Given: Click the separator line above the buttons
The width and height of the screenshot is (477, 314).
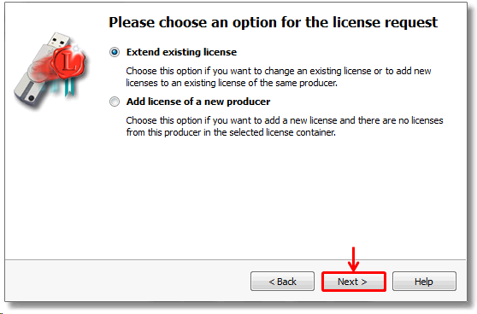Looking at the screenshot, I should [x=235, y=260].
